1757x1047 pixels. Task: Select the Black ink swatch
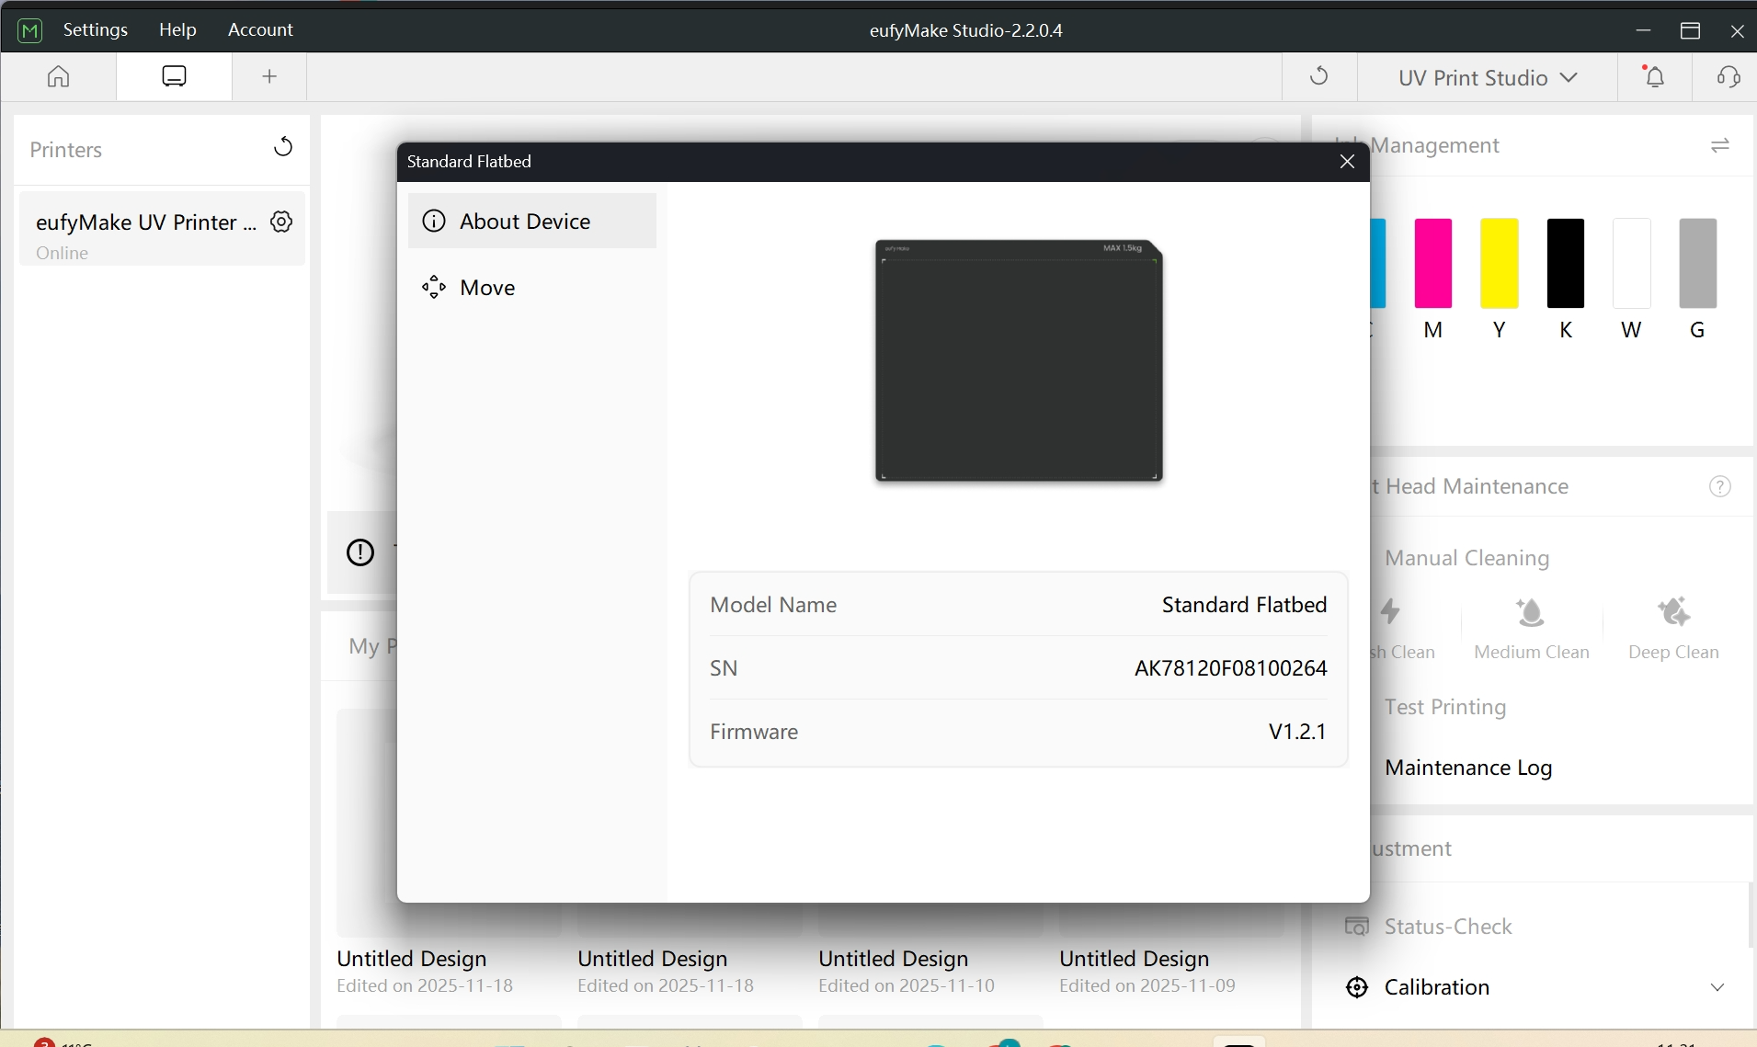(x=1565, y=263)
